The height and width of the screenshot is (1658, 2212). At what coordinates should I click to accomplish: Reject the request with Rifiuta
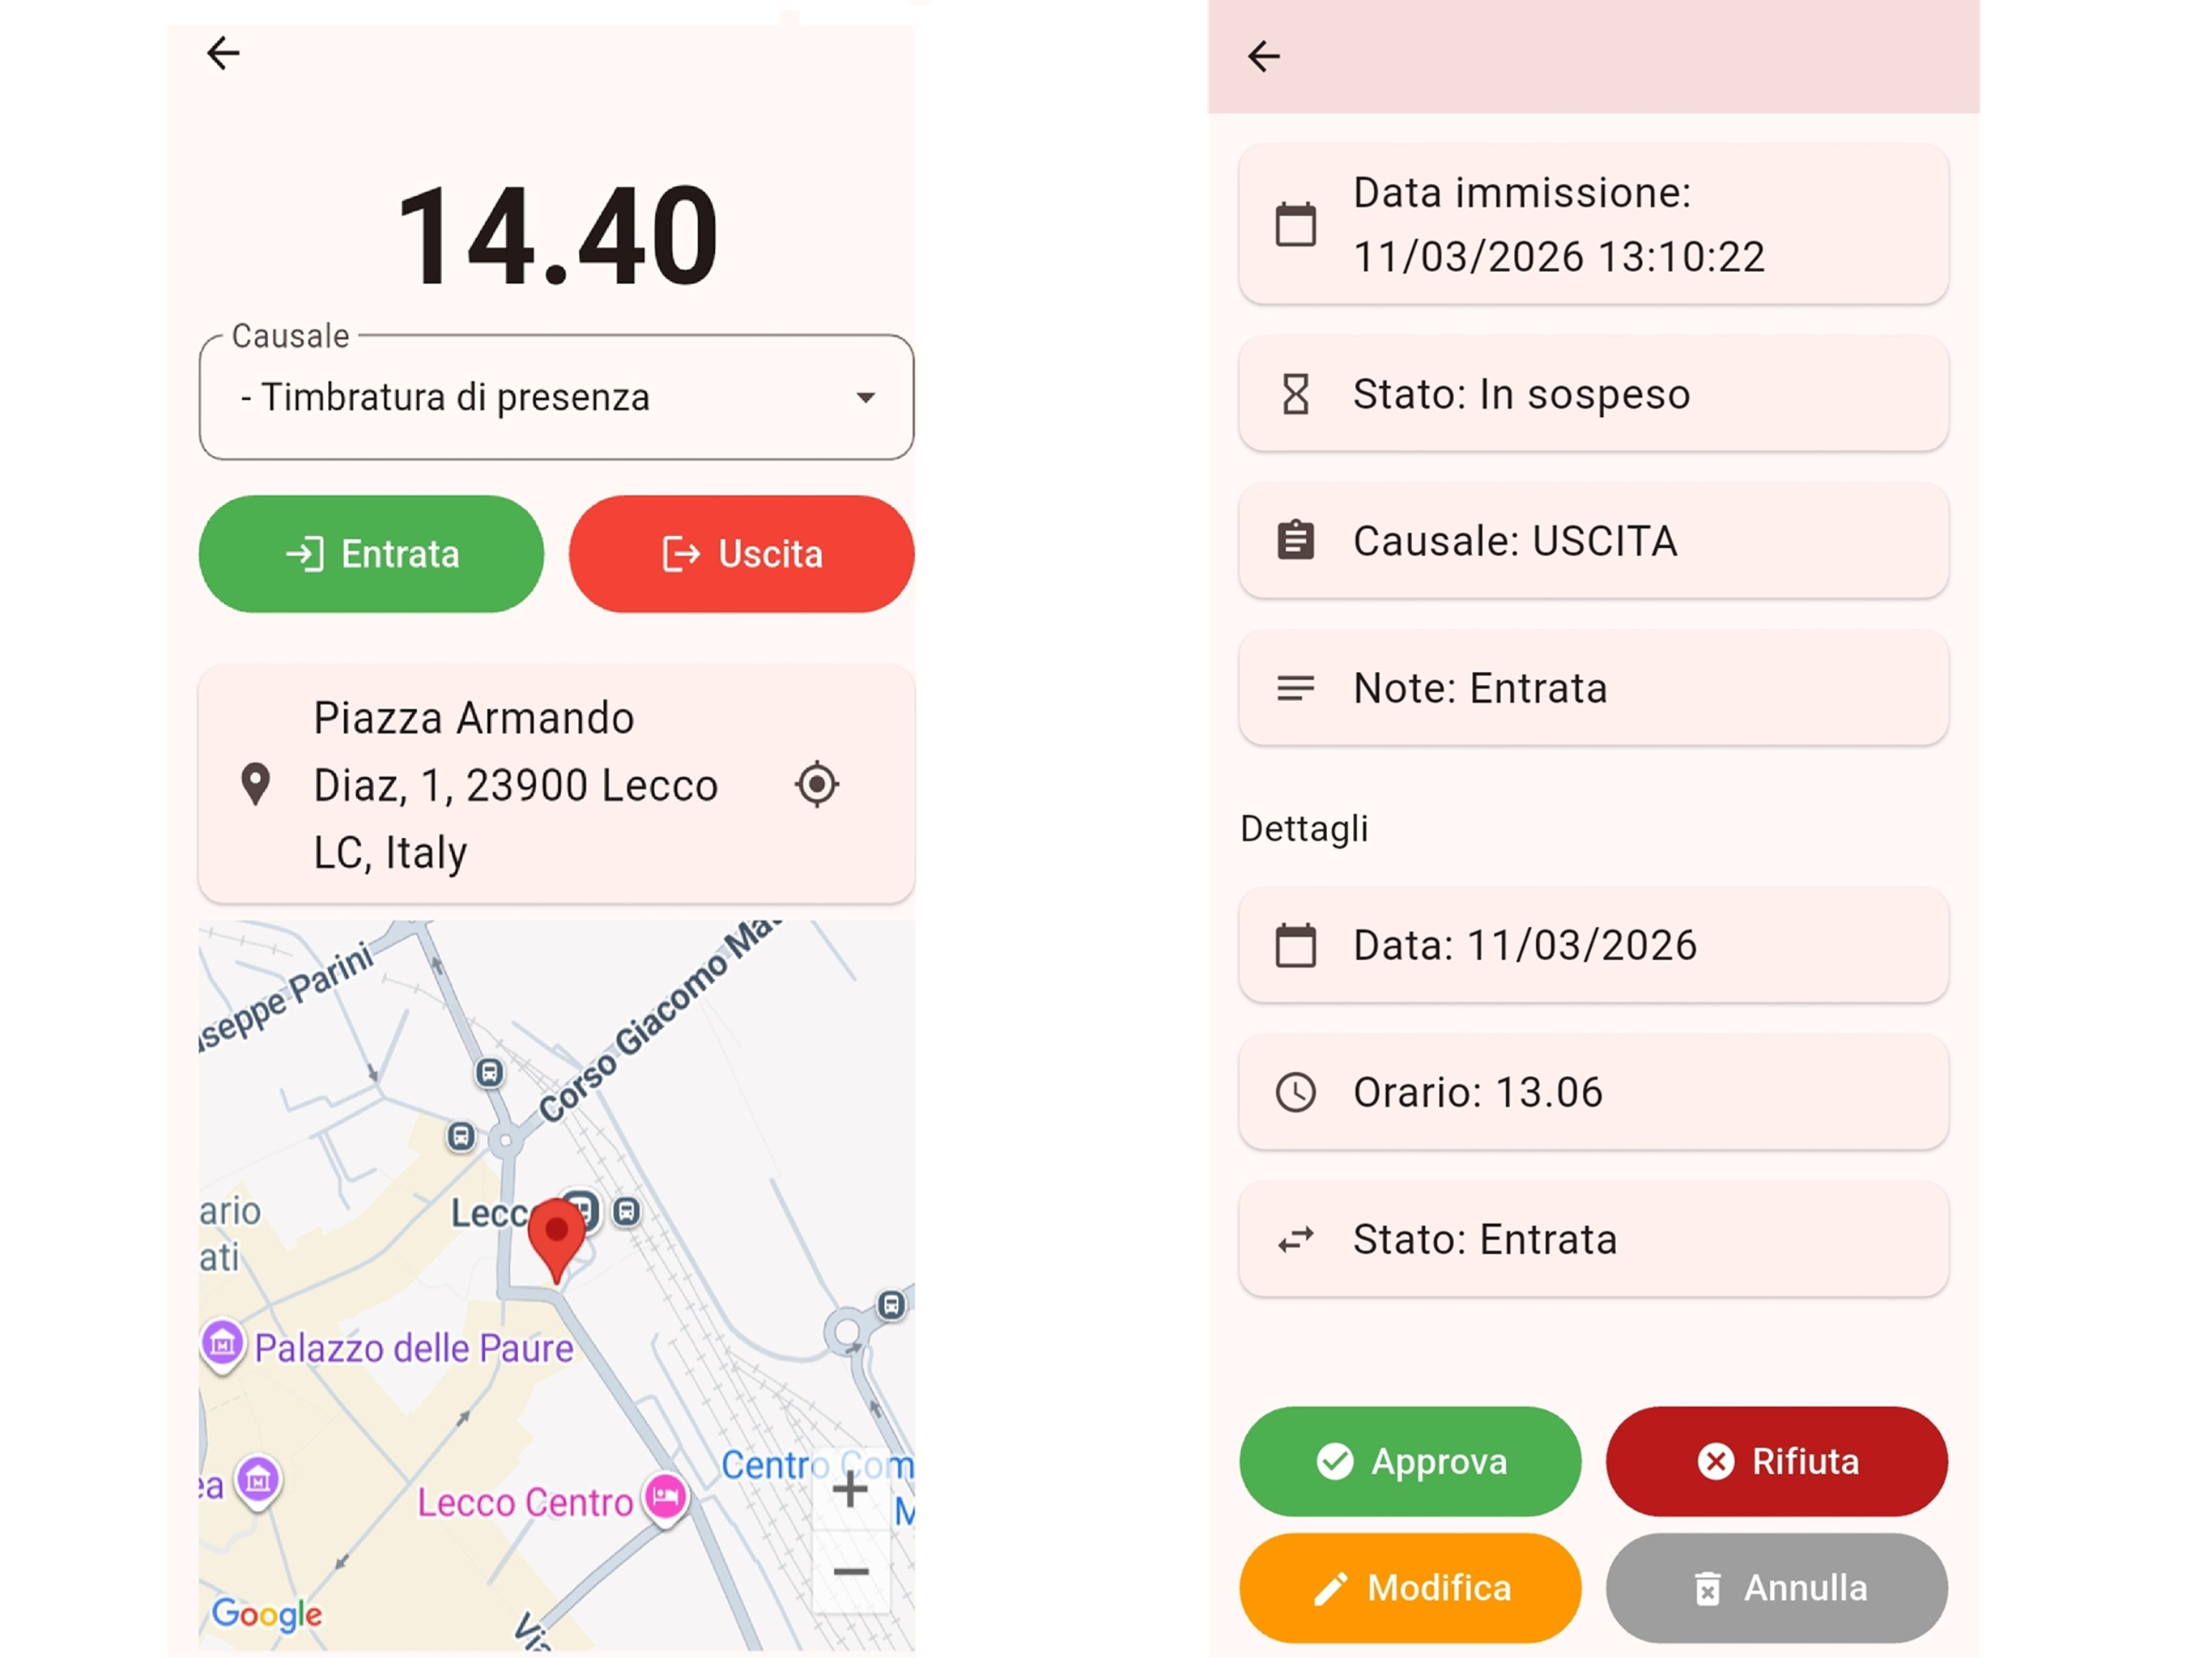point(1777,1461)
